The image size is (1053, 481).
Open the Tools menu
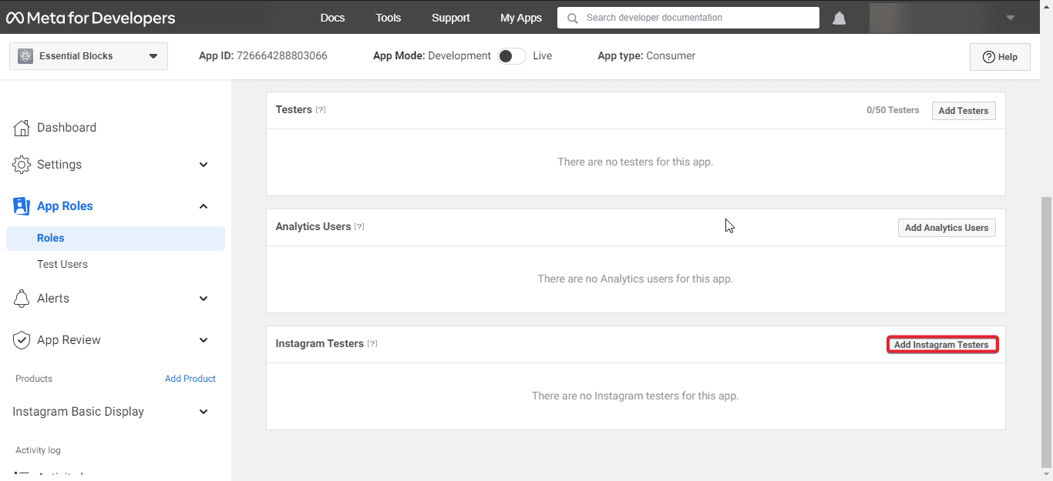pos(389,18)
